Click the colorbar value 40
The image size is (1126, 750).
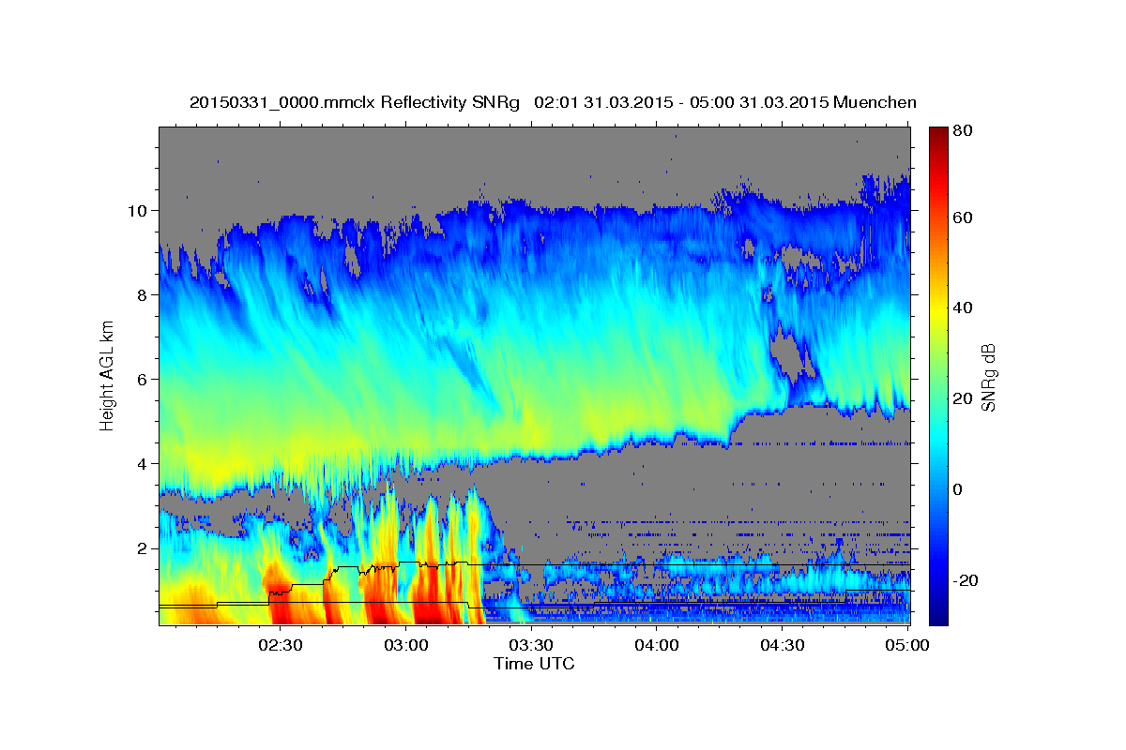click(x=962, y=307)
